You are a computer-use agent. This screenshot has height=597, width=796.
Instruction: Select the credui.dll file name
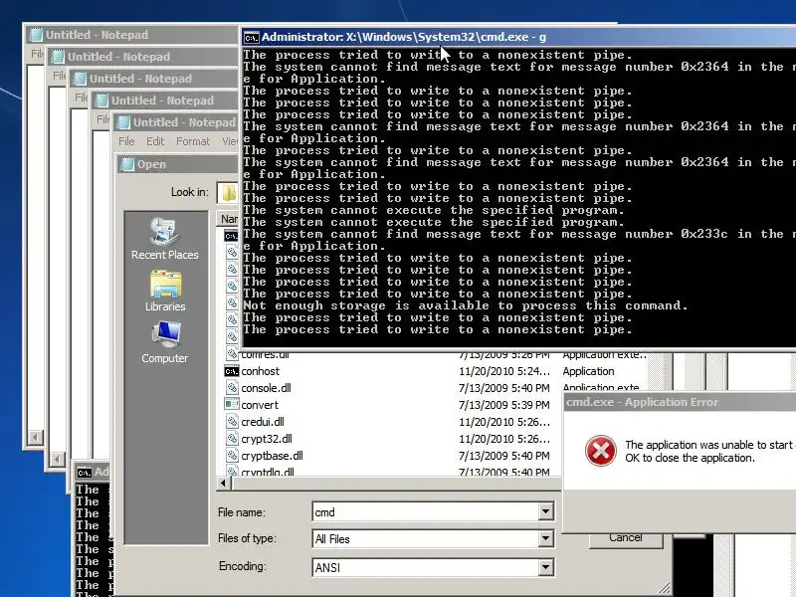pyautogui.click(x=263, y=422)
